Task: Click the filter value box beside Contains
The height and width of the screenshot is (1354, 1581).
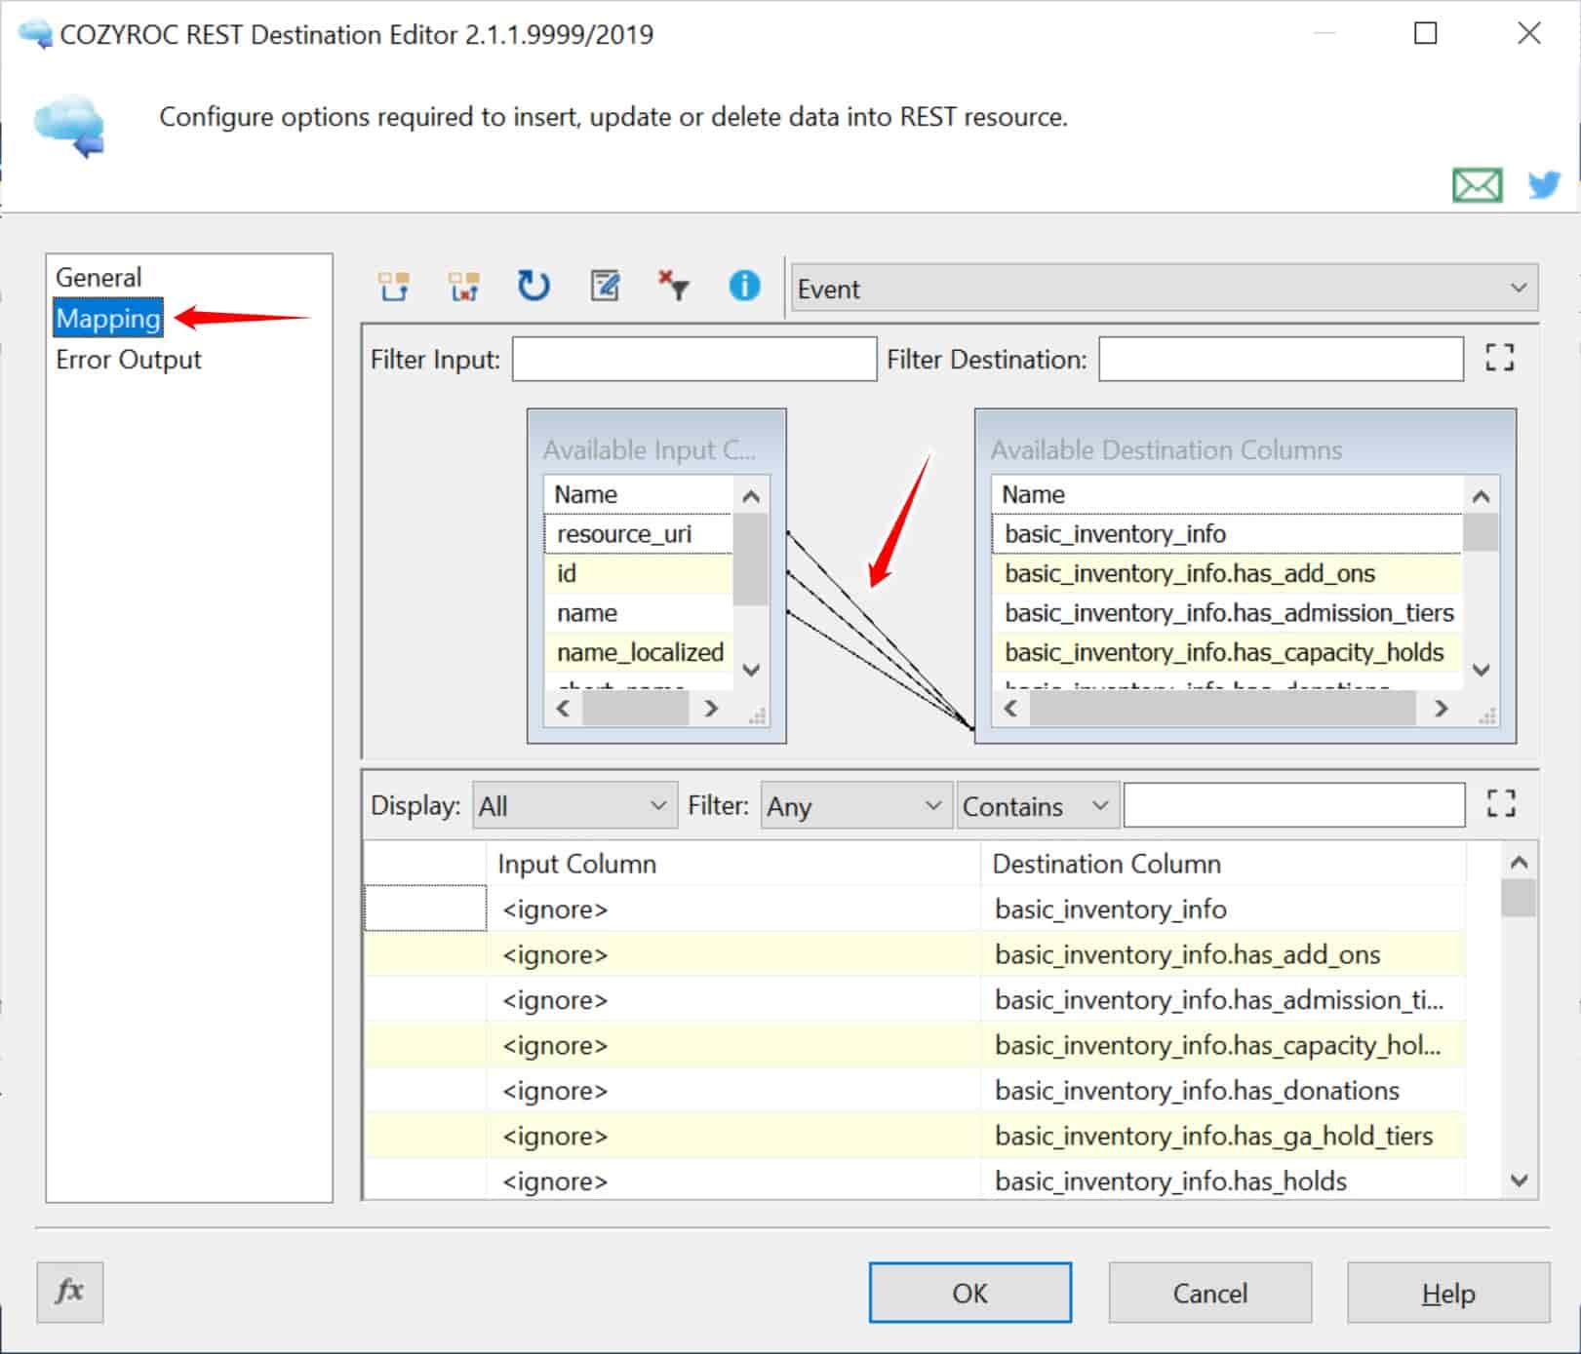Action: click(x=1294, y=805)
